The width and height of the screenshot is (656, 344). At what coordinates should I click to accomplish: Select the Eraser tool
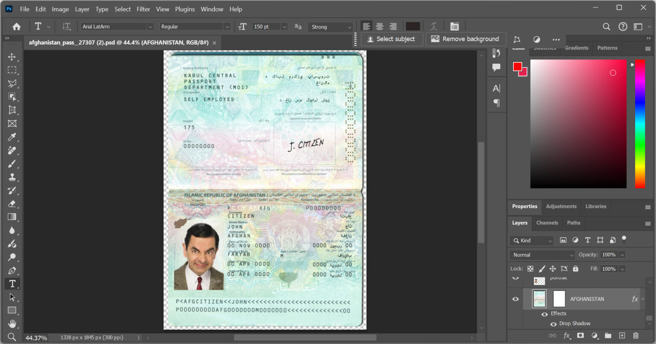click(x=12, y=204)
